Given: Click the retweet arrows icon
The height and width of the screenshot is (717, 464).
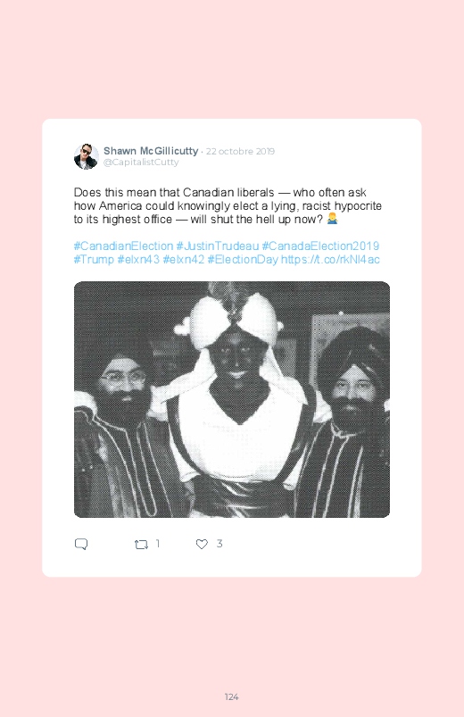Looking at the screenshot, I should coord(141,544).
